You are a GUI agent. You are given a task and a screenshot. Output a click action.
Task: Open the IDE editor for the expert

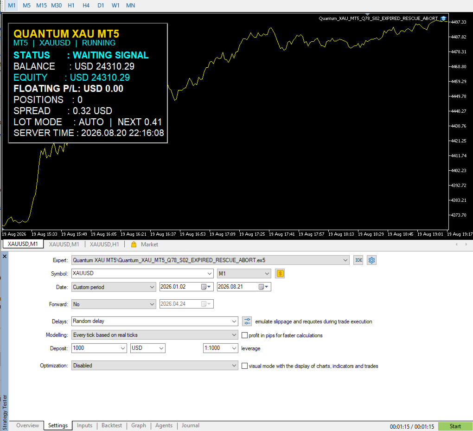click(x=358, y=260)
